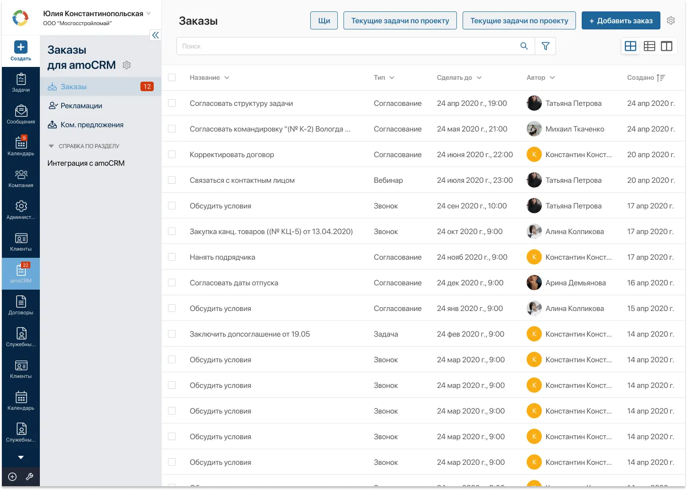Open Компания section in sidebar
The width and height of the screenshot is (687, 490).
[21, 179]
